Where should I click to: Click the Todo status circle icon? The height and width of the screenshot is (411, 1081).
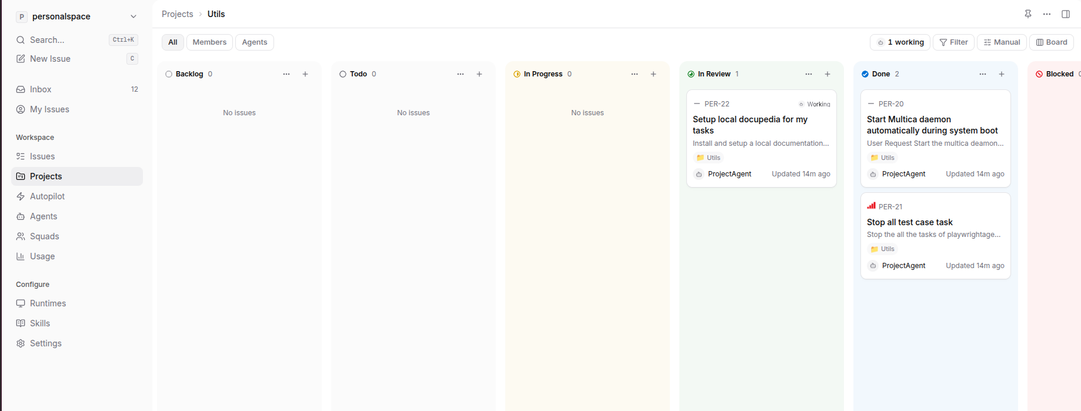pyautogui.click(x=343, y=74)
